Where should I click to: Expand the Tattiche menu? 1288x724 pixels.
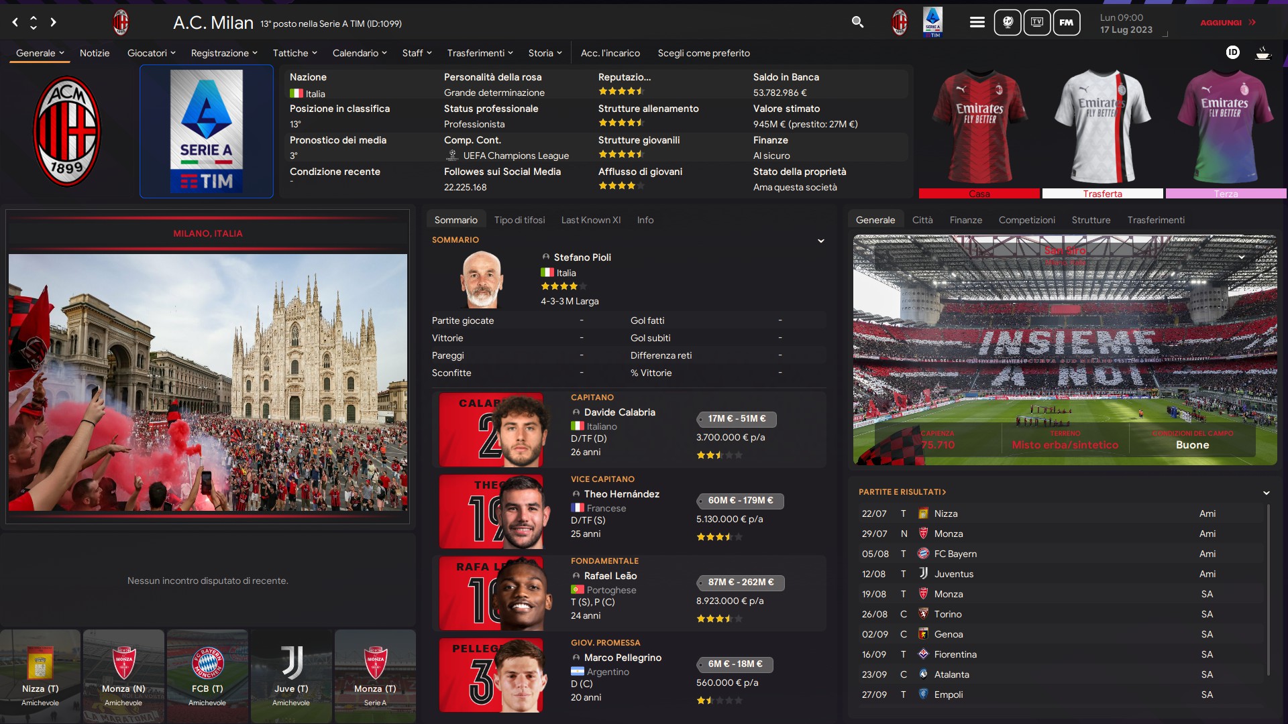pos(294,53)
